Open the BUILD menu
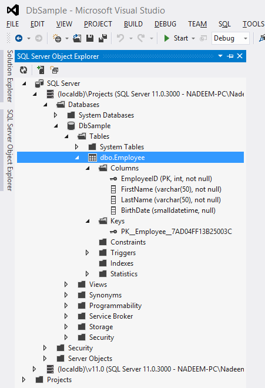 click(133, 24)
